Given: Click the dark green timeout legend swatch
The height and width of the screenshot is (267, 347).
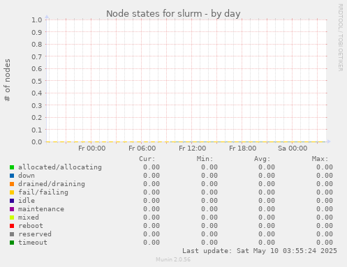Looking at the screenshot, I should pyautogui.click(x=12, y=243).
